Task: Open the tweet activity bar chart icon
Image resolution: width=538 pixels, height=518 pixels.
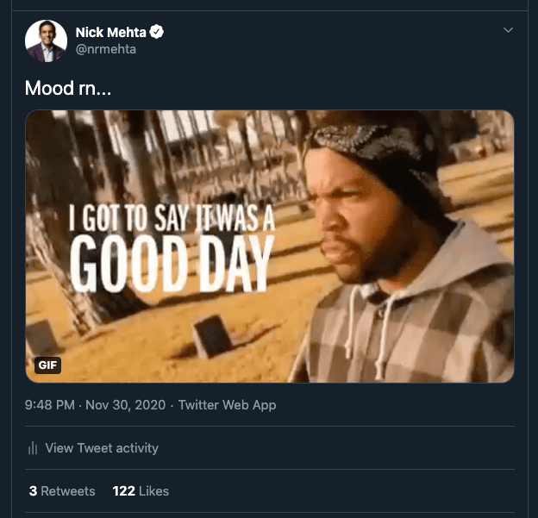Action: click(33, 447)
